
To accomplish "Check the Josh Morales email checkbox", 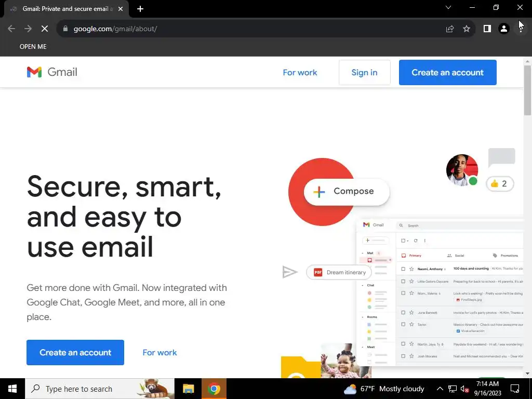I will [403, 356].
